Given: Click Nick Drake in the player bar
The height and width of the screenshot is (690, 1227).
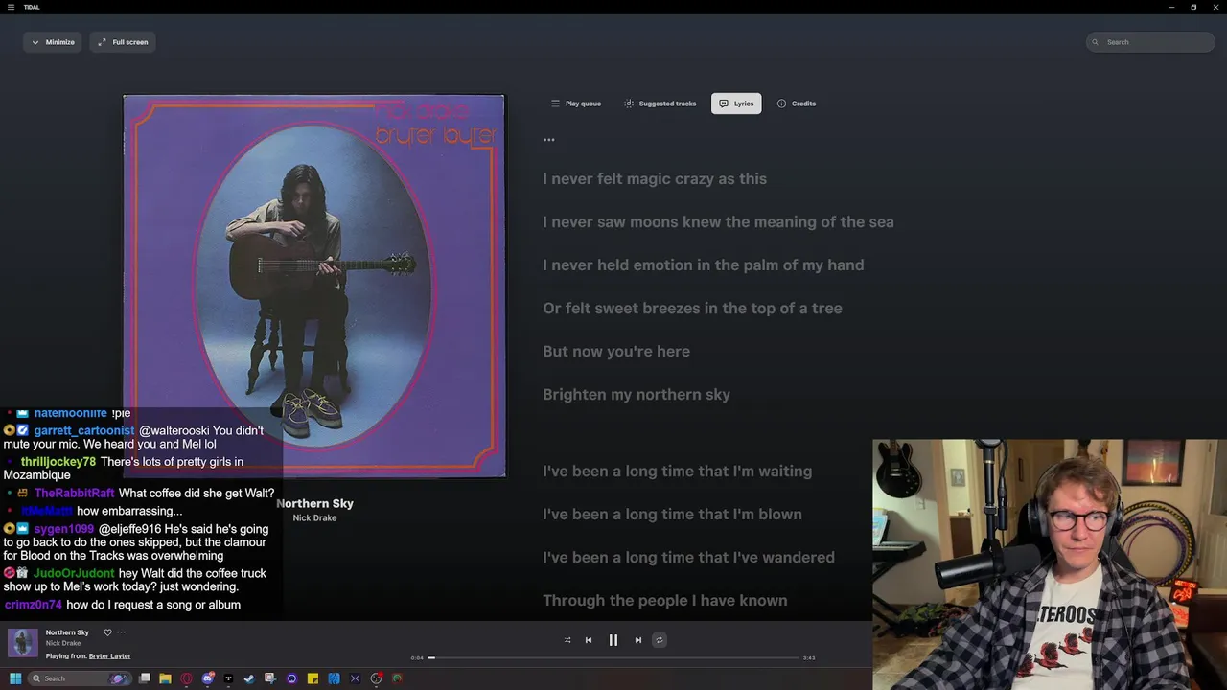Looking at the screenshot, I should click(x=63, y=643).
